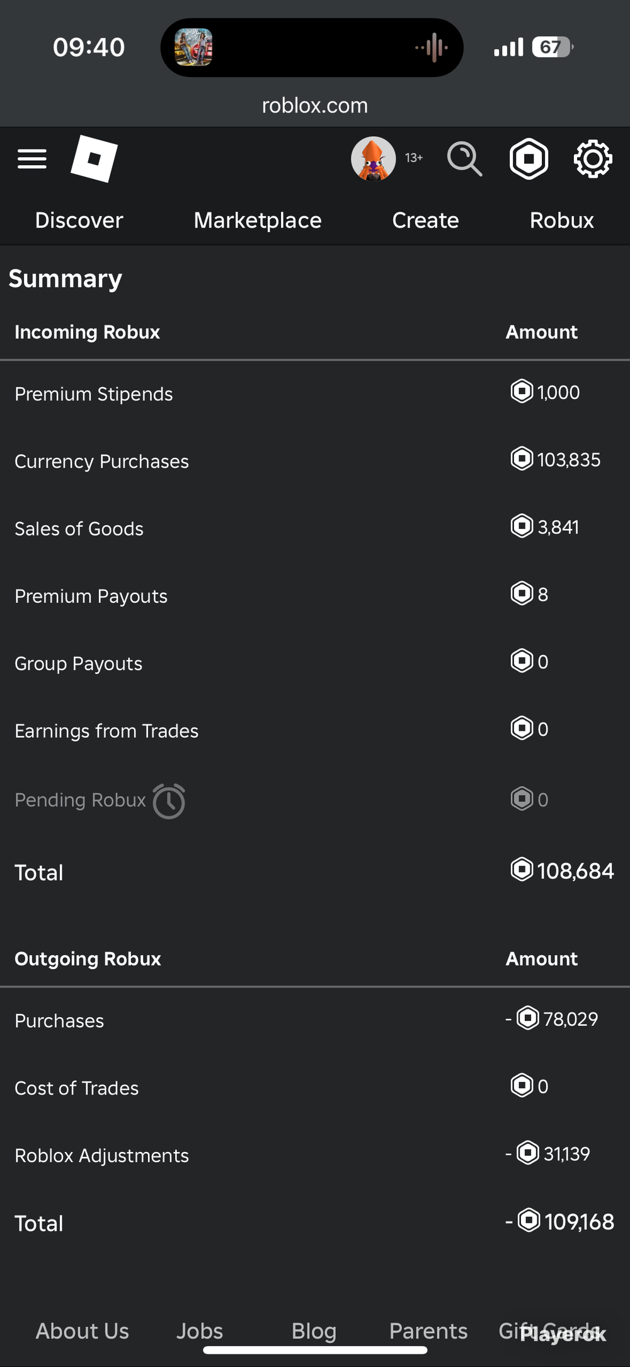630x1367 pixels.
Task: Tap the audio waveform indicator in status bar
Action: (x=432, y=47)
